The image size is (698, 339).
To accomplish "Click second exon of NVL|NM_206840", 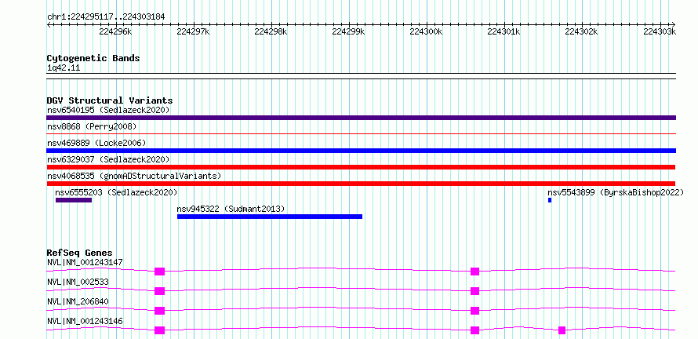I will pos(474,311).
